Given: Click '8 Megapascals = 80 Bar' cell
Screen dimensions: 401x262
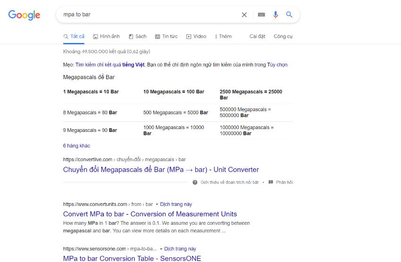Looking at the screenshot, I should tap(90, 113).
